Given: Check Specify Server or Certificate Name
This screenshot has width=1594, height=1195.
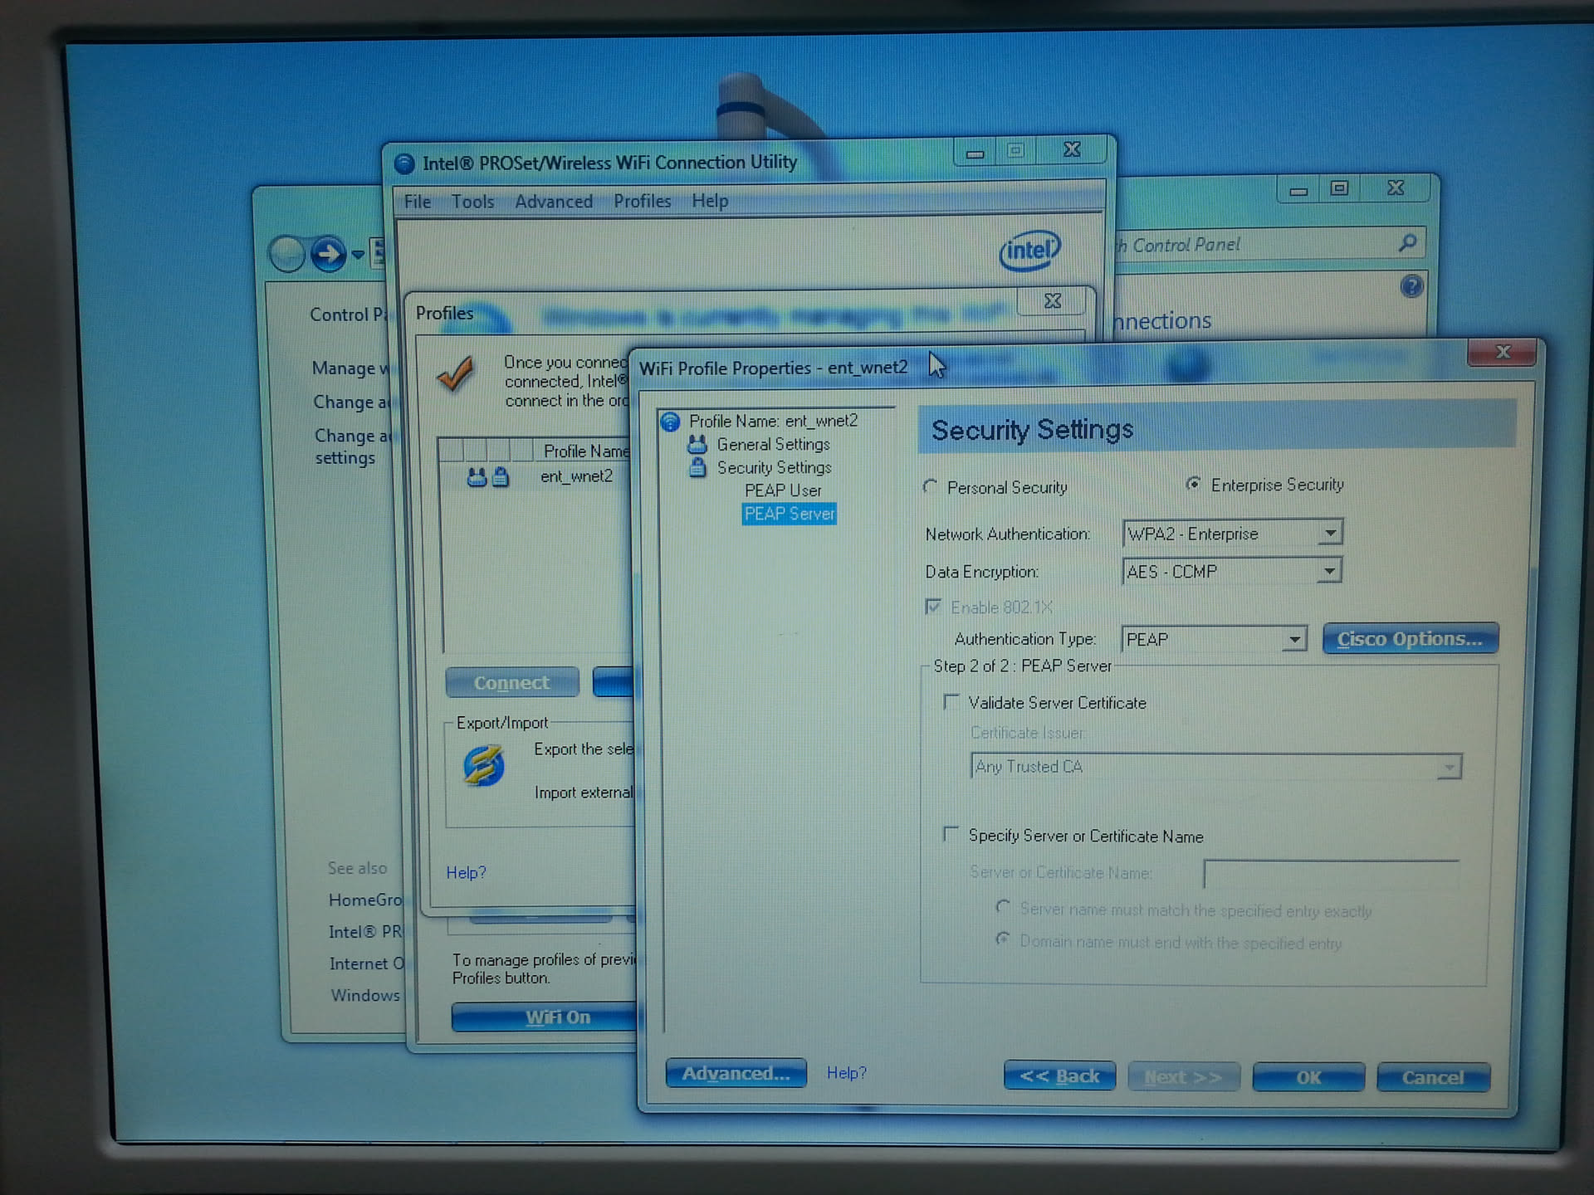Looking at the screenshot, I should tap(951, 834).
